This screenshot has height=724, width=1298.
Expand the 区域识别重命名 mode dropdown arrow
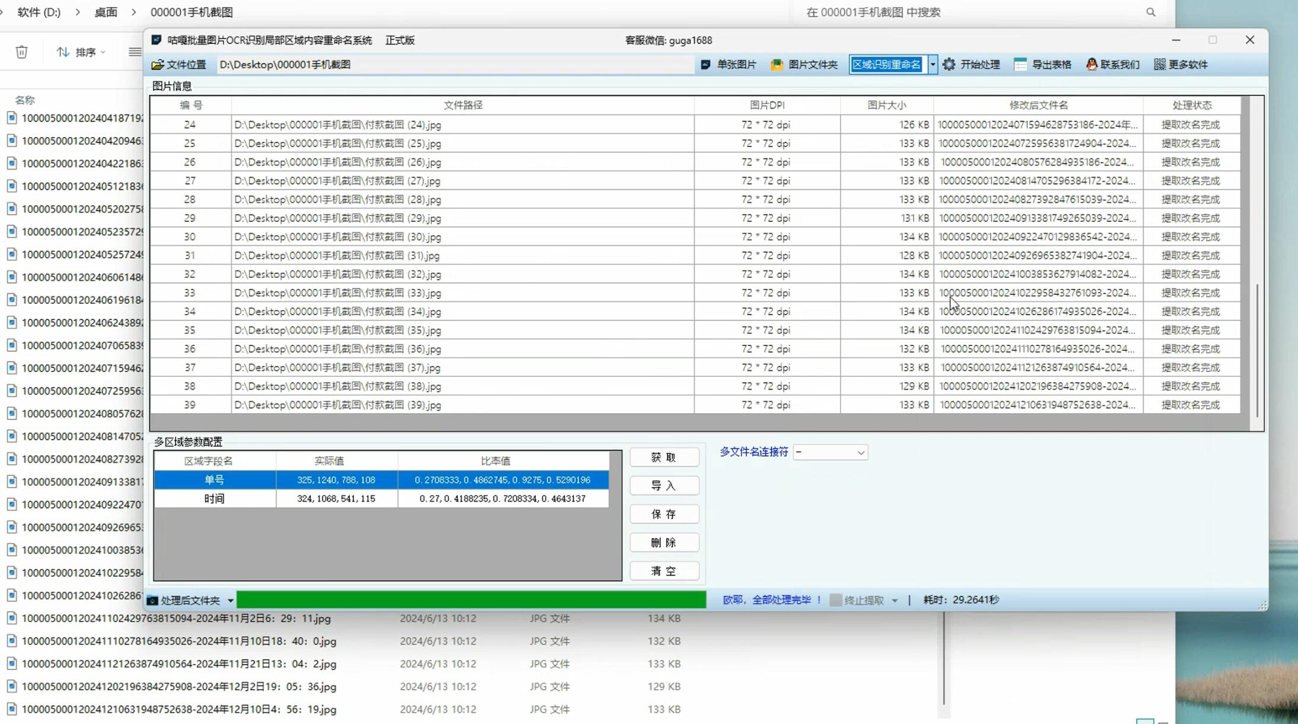(933, 65)
